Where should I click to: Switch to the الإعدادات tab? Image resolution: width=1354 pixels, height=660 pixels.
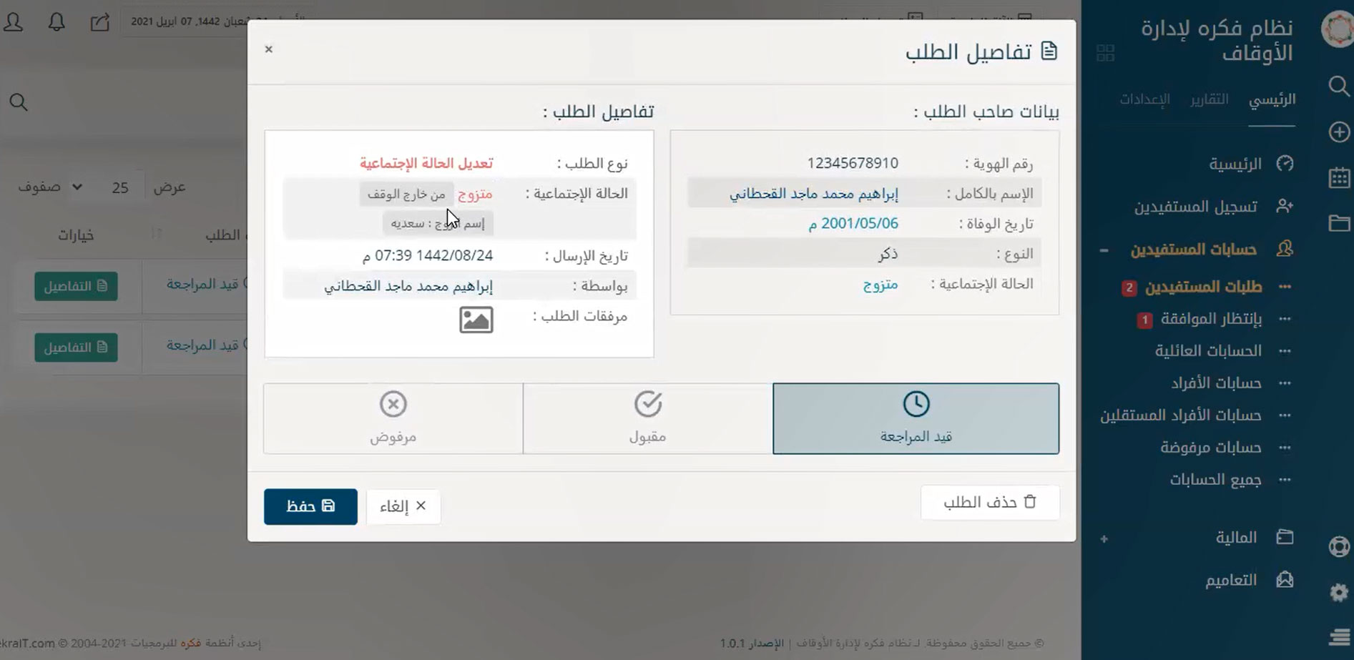(x=1144, y=99)
